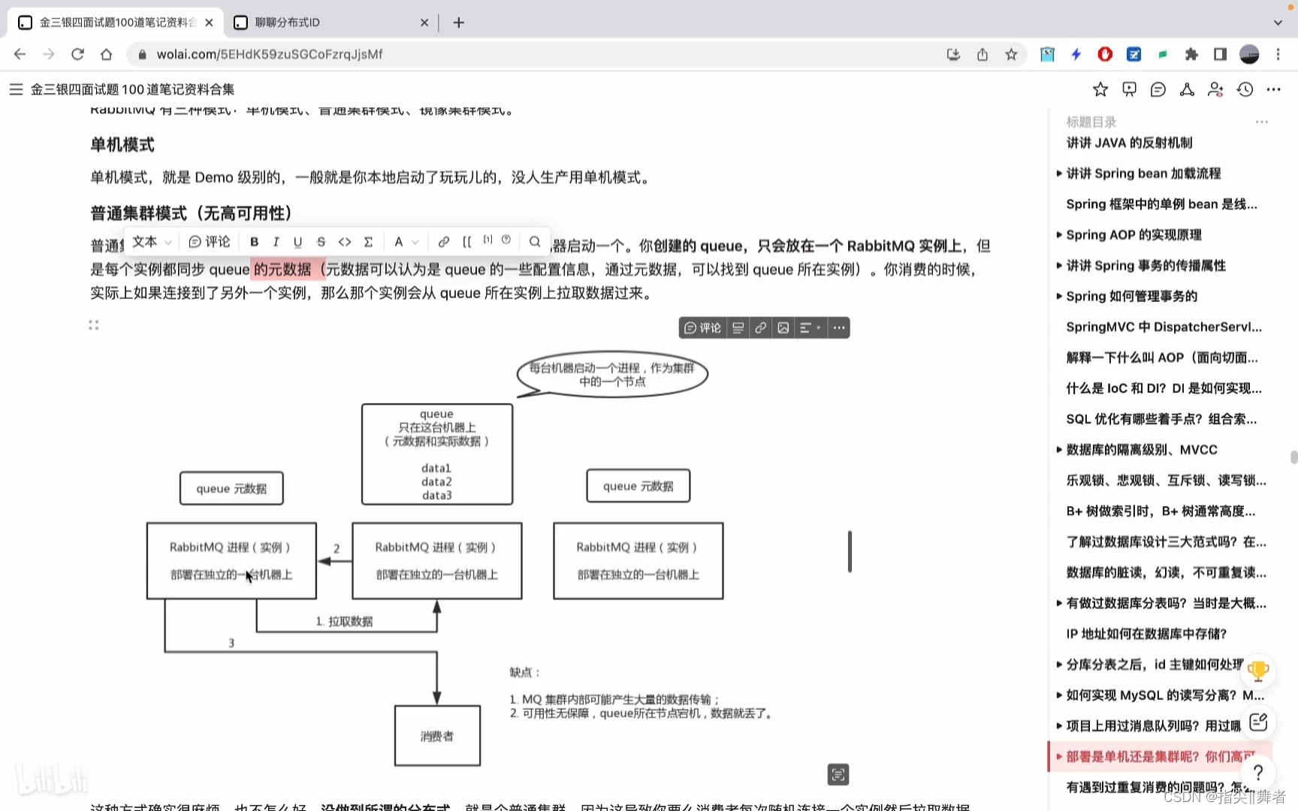1298x811 pixels.
Task: Click the share/network icon in page header
Action: point(1187,89)
